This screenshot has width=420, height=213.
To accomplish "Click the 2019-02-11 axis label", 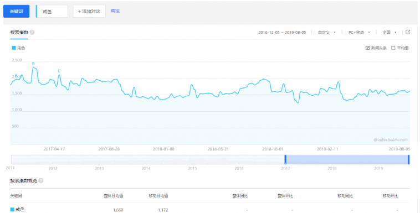I will 327,149.
